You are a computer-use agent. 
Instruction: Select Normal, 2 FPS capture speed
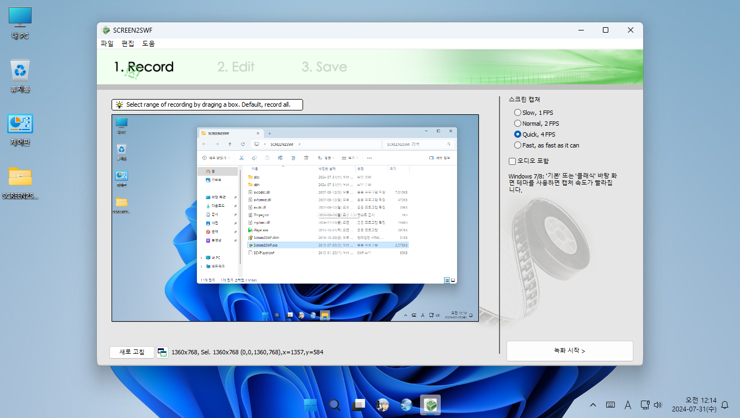click(x=536, y=124)
